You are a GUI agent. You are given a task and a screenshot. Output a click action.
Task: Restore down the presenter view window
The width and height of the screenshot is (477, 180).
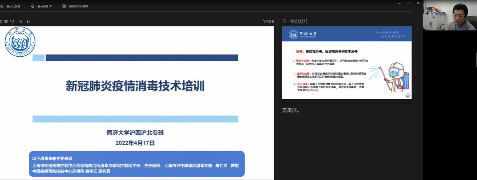(408, 3)
